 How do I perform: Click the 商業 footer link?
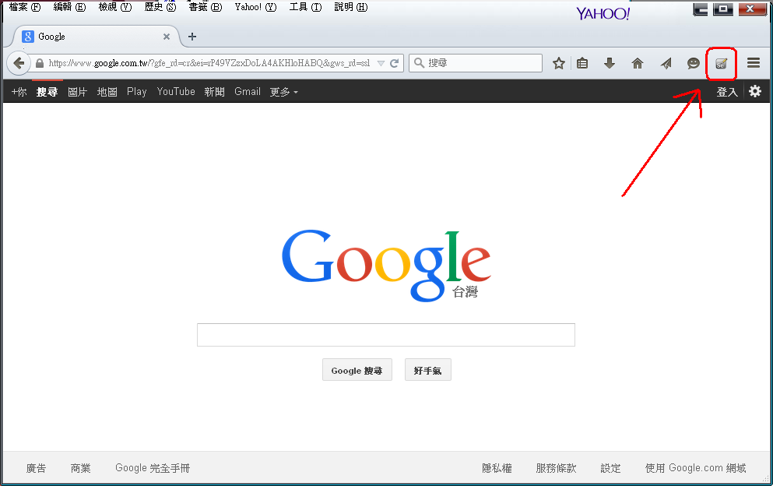[80, 468]
